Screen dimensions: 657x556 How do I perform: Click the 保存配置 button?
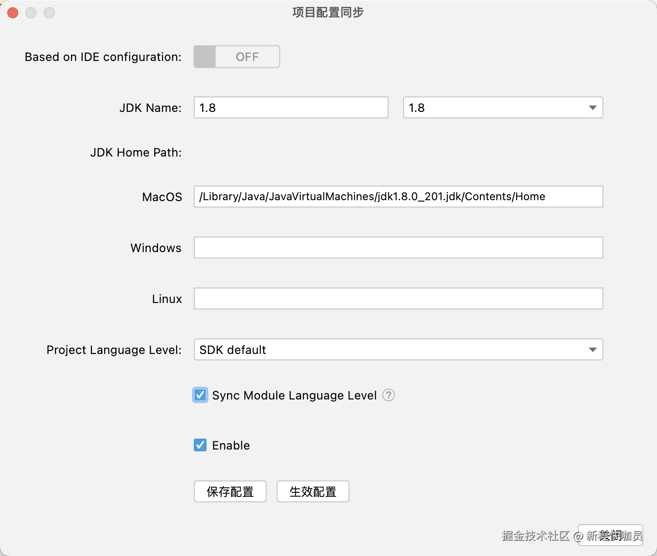coord(230,491)
